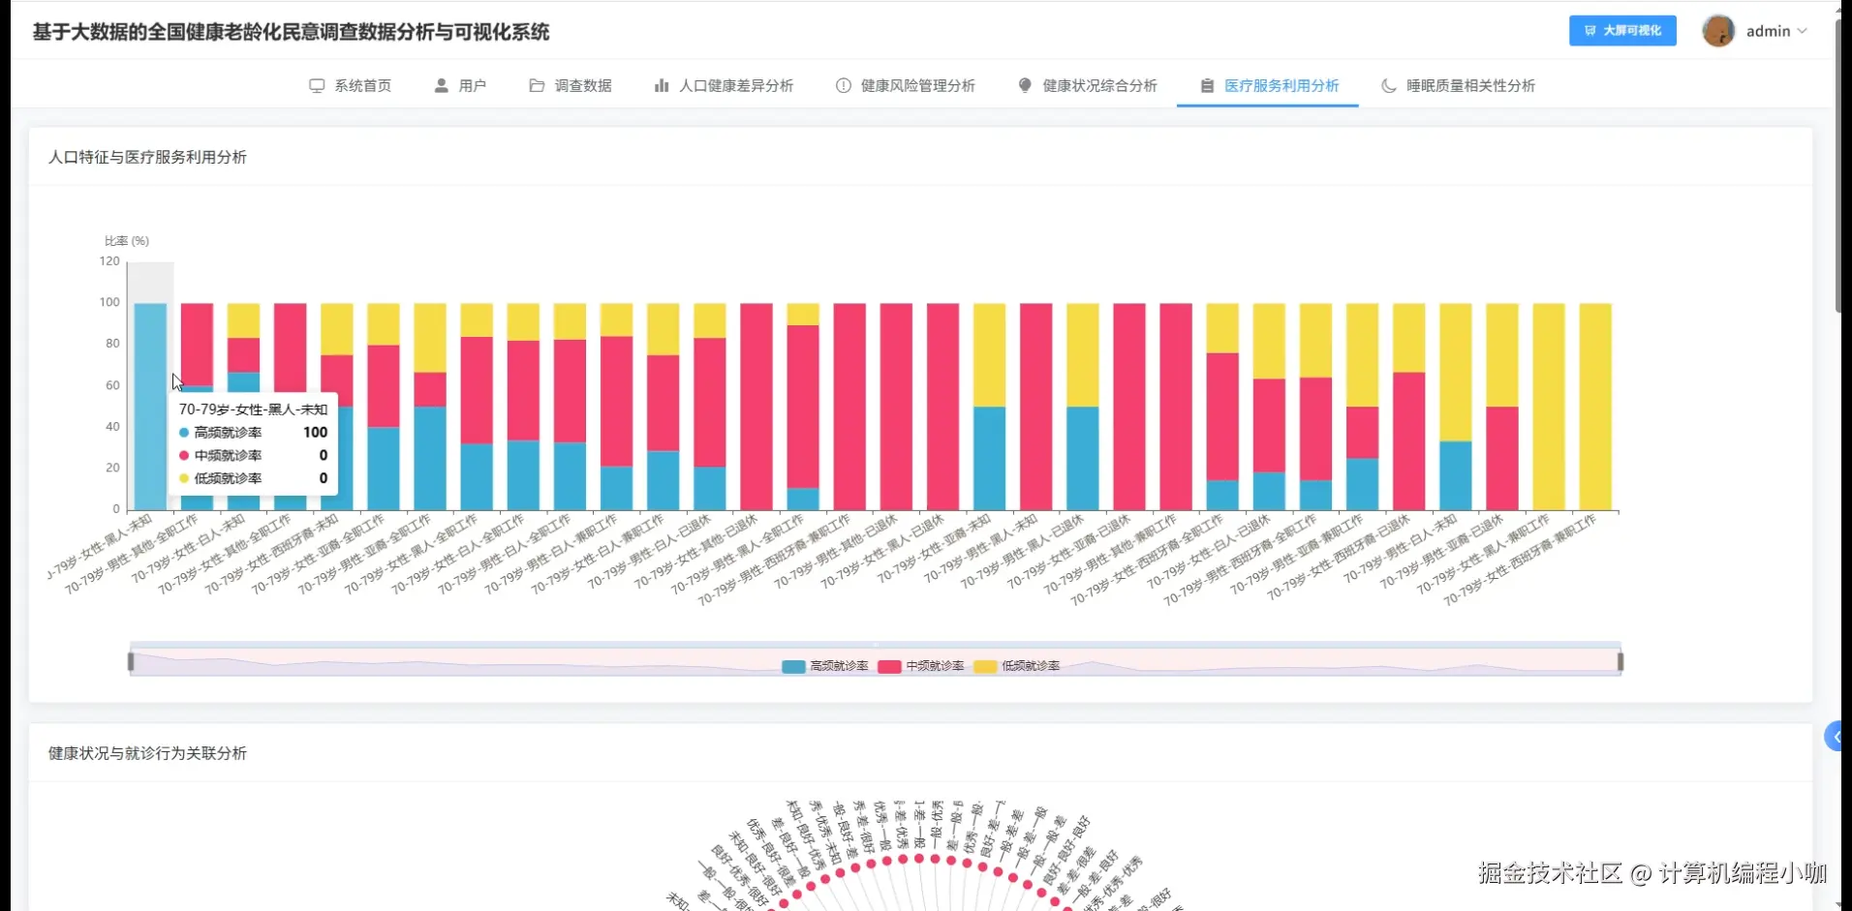Click panel title 人口特征与医疗服务利用分析
This screenshot has height=911, width=1852.
pos(147,157)
